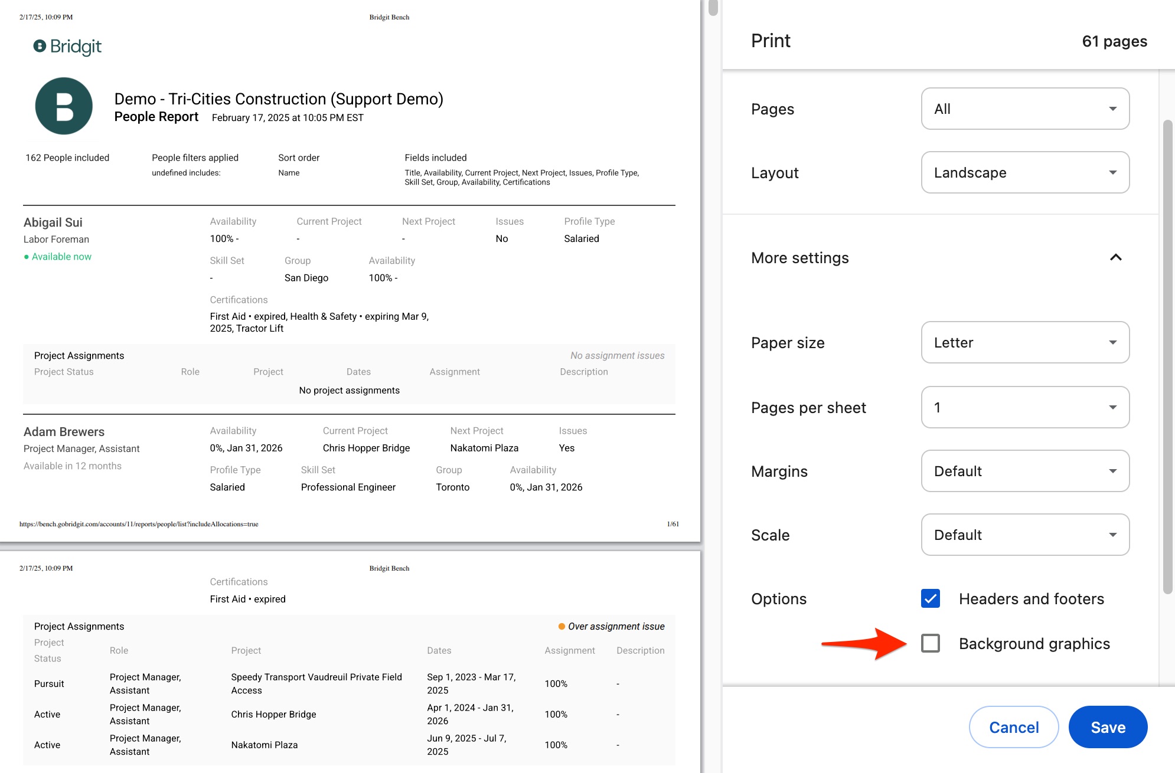The width and height of the screenshot is (1175, 773).
Task: Click the Sort order Name value
Action: point(289,173)
